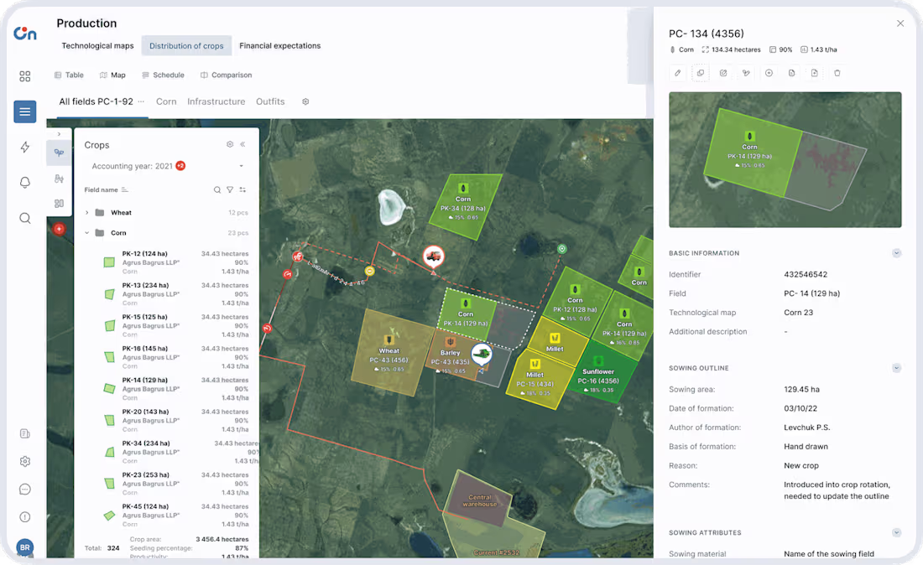Image resolution: width=923 pixels, height=565 pixels.
Task: Edit PC-134 using the pencil icon
Action: (677, 73)
